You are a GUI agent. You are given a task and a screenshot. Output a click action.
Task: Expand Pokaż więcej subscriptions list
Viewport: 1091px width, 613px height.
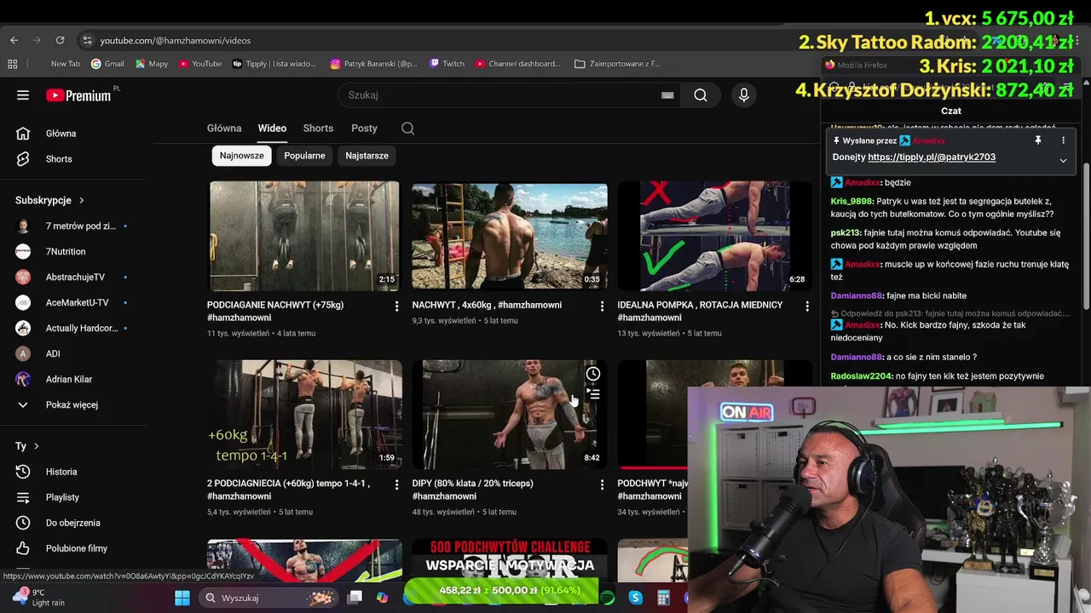[73, 404]
